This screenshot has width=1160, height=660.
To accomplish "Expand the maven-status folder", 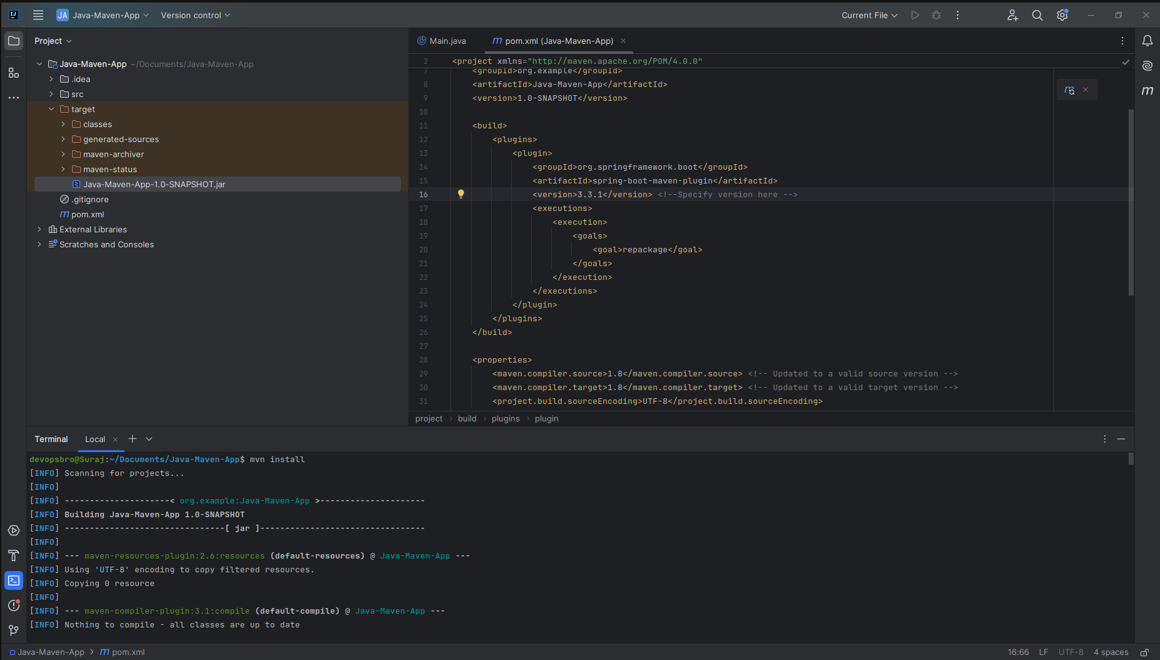I will coord(63,169).
